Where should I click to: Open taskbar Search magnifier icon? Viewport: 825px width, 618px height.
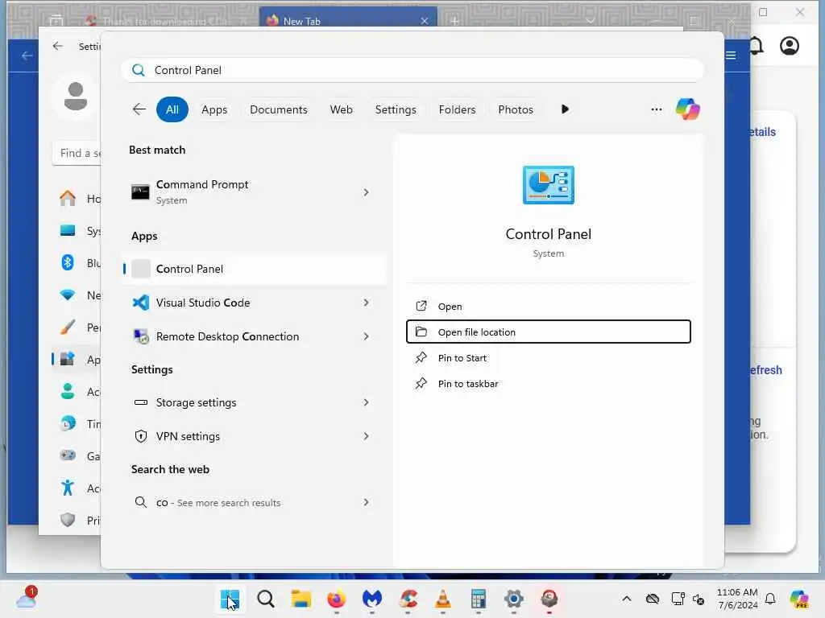tap(266, 599)
